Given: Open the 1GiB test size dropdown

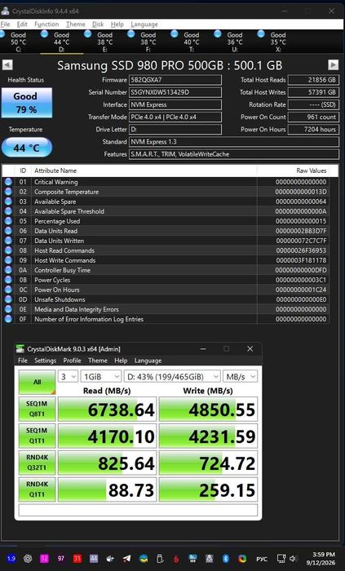Looking at the screenshot, I should pyautogui.click(x=101, y=377).
